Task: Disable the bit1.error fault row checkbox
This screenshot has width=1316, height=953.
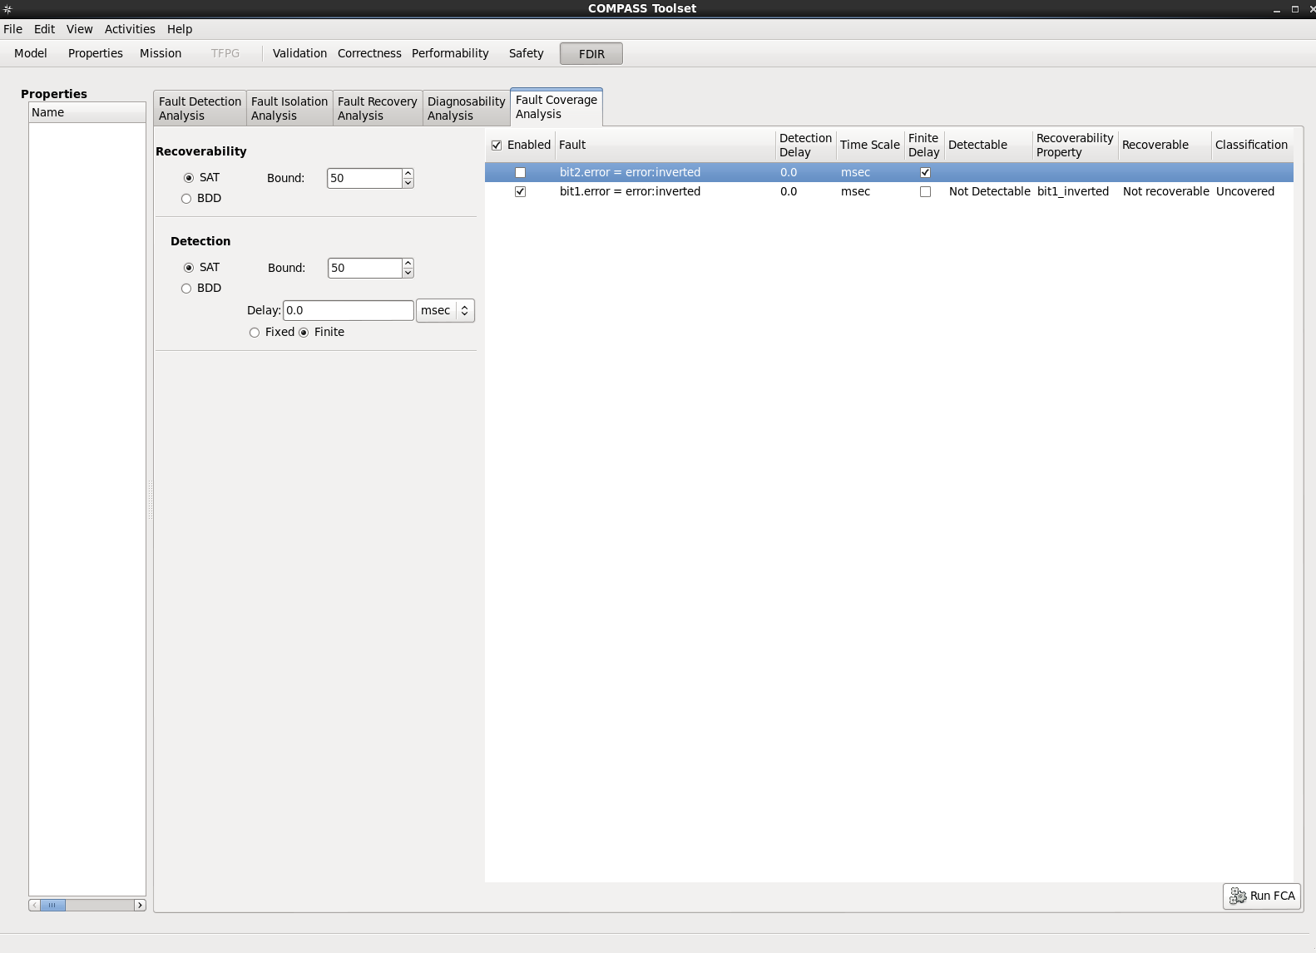Action: [x=520, y=191]
